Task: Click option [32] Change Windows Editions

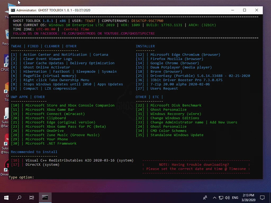Action: (x=168, y=118)
